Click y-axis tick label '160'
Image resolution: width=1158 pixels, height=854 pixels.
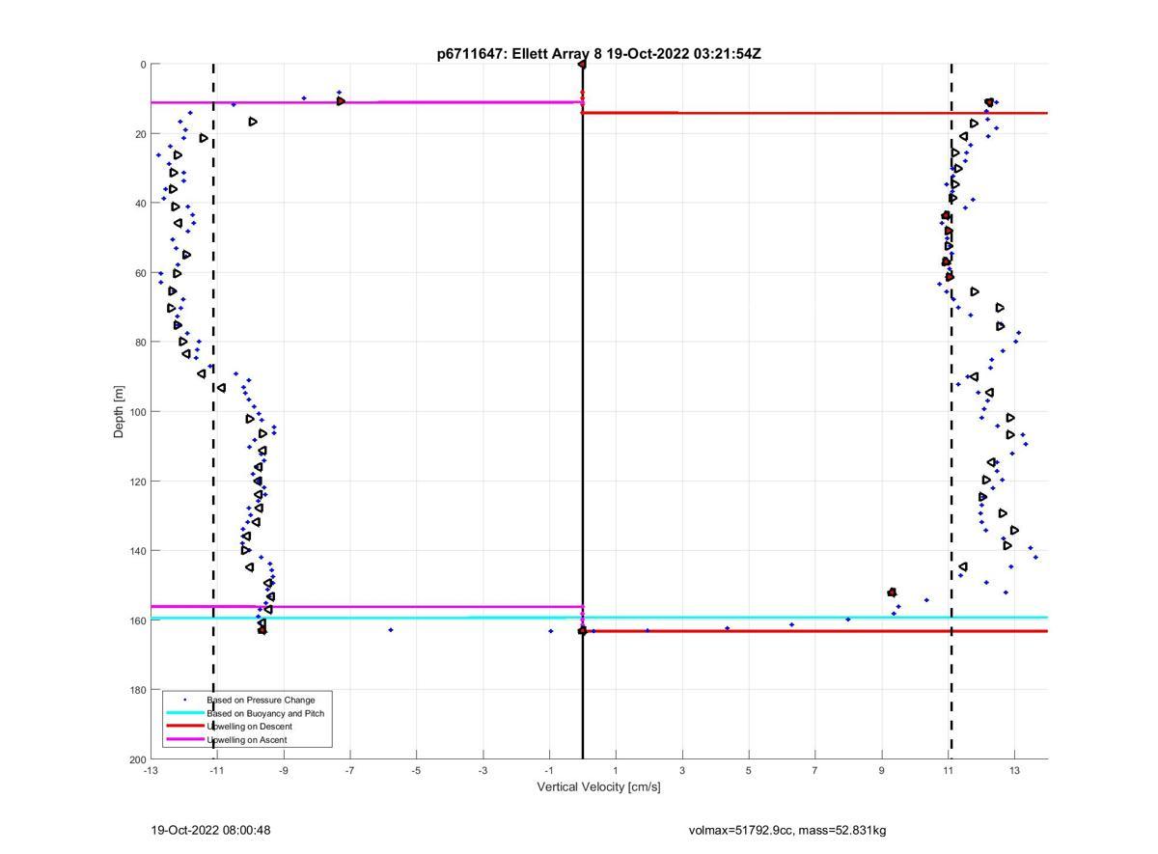pos(137,620)
